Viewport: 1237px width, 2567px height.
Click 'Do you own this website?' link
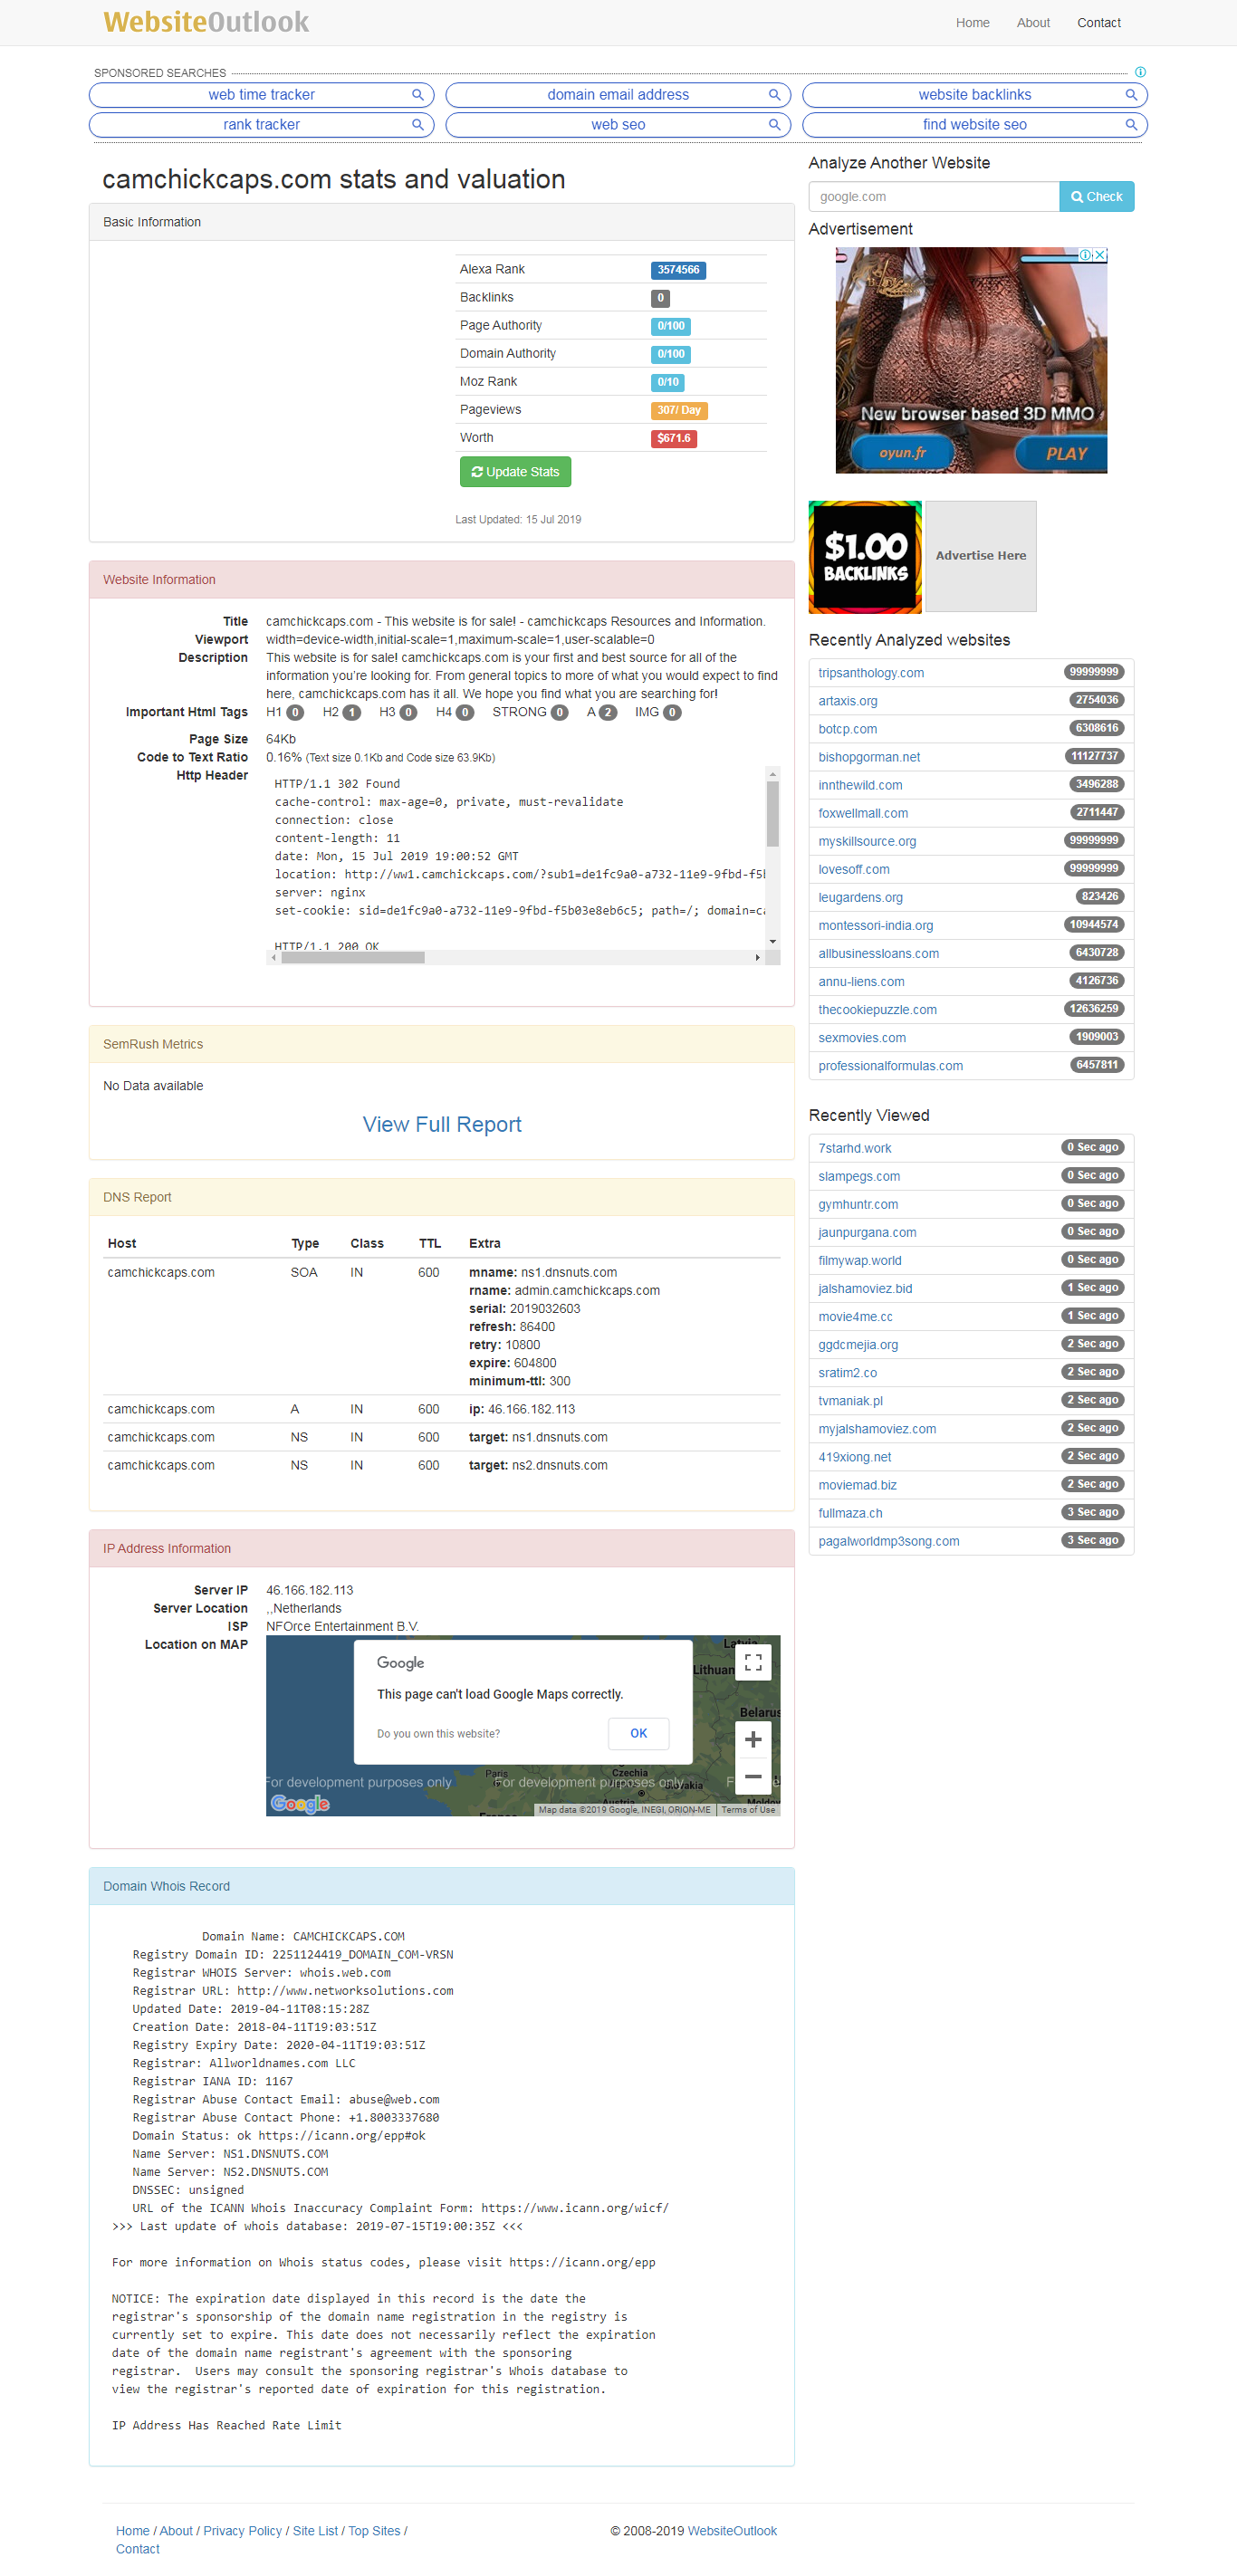[438, 1734]
